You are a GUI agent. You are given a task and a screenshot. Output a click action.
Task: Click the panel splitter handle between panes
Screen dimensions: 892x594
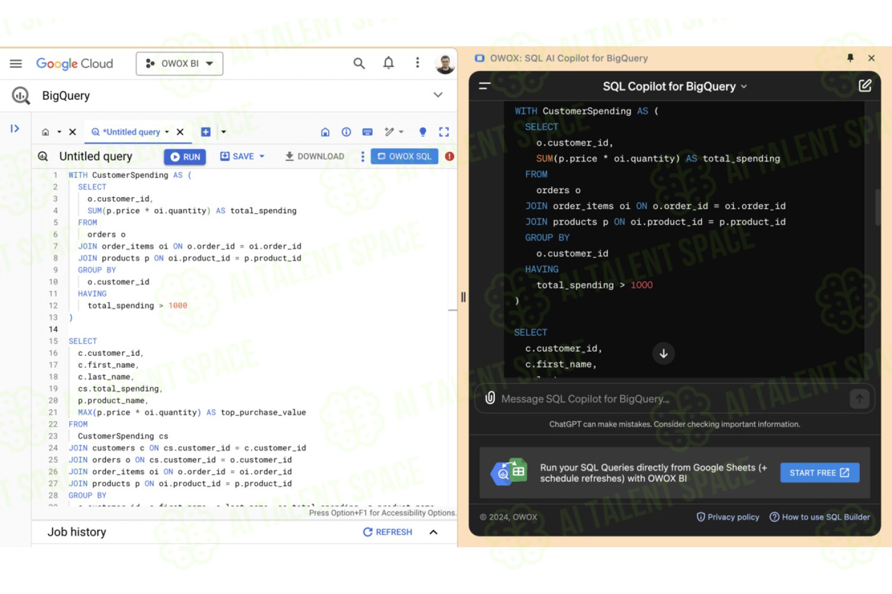click(463, 297)
